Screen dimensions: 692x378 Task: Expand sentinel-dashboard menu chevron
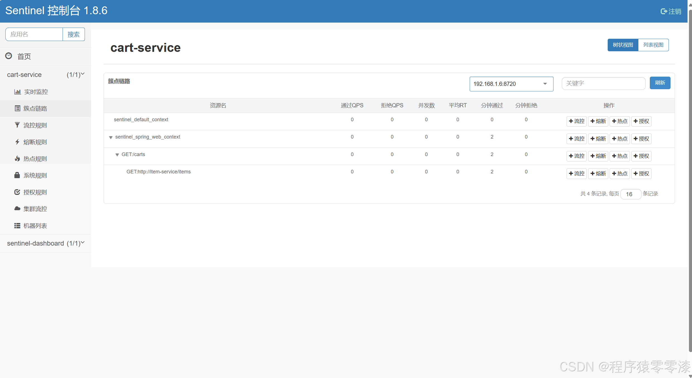83,243
